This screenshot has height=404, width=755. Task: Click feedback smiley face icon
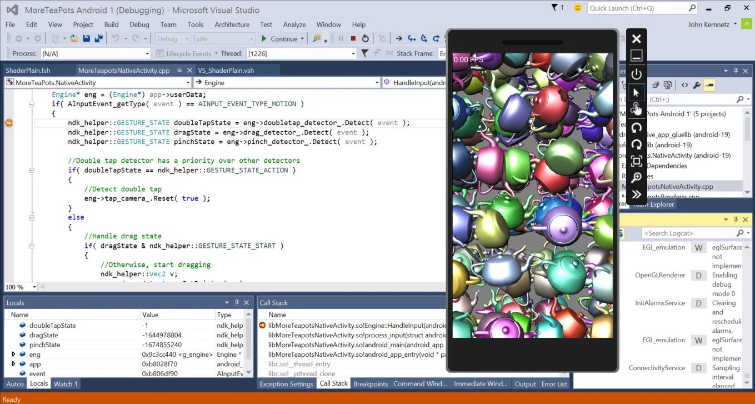tap(578, 8)
